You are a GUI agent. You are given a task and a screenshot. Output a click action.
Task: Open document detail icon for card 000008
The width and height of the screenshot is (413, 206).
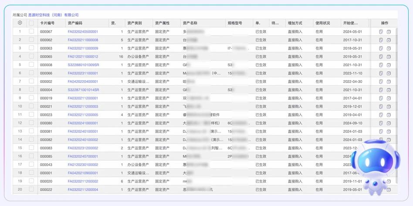(381, 65)
